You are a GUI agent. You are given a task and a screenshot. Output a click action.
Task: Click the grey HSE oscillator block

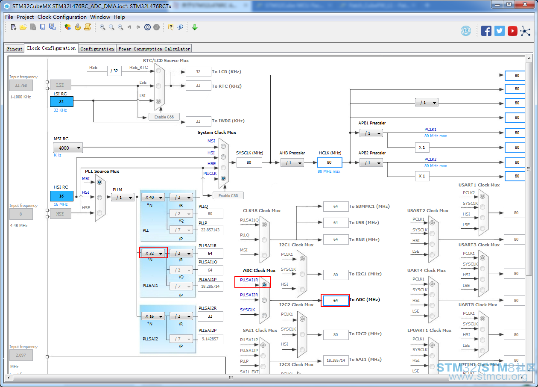60,214
